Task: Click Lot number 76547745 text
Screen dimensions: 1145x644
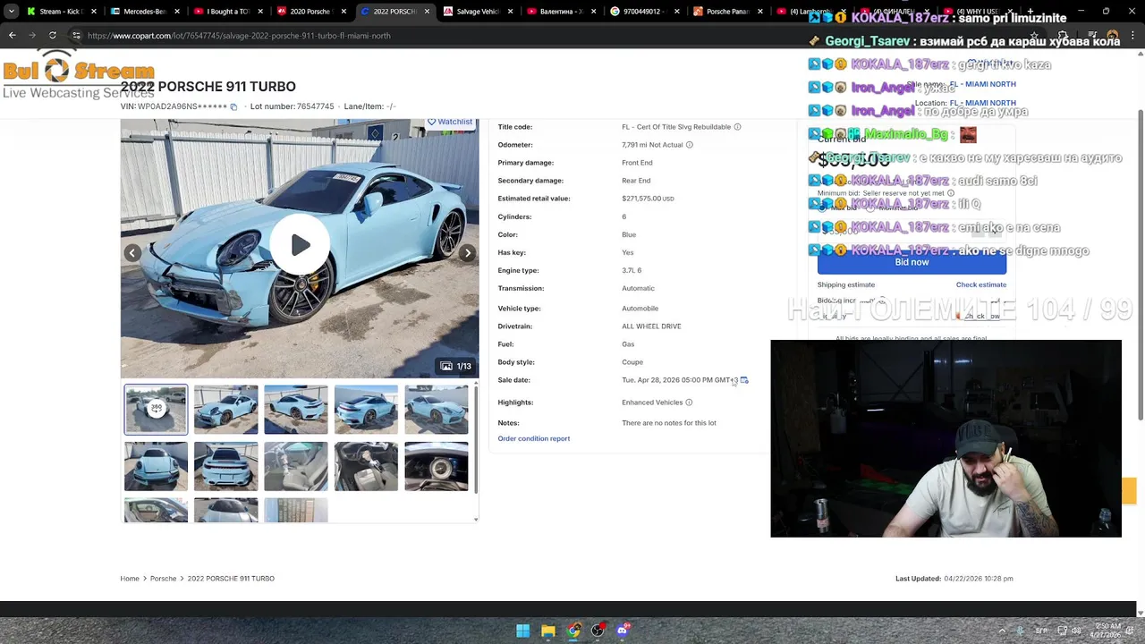Action: tap(292, 106)
